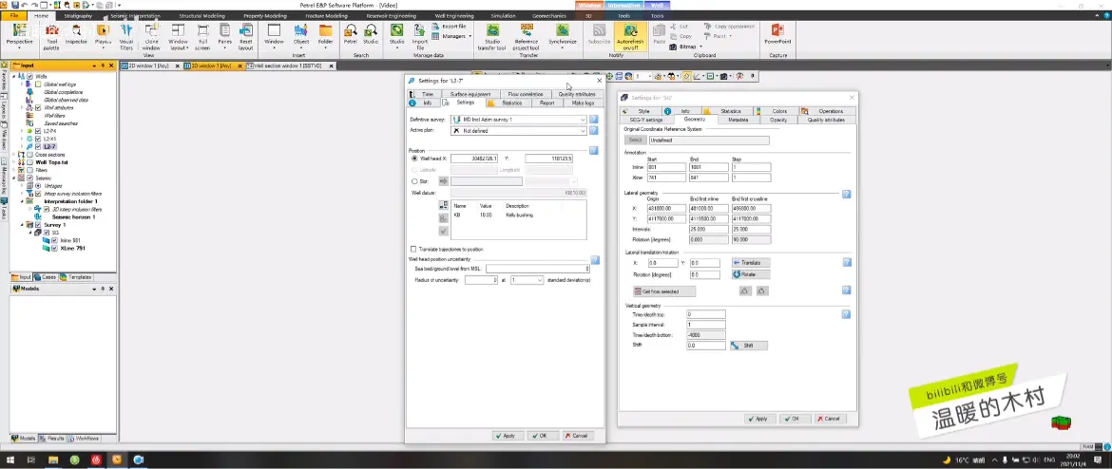
Task: Click Apply in the L2-7 settings dialog
Action: click(506, 436)
